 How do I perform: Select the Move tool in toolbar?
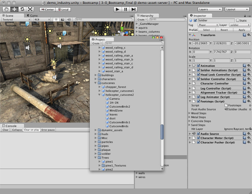click(15, 9)
